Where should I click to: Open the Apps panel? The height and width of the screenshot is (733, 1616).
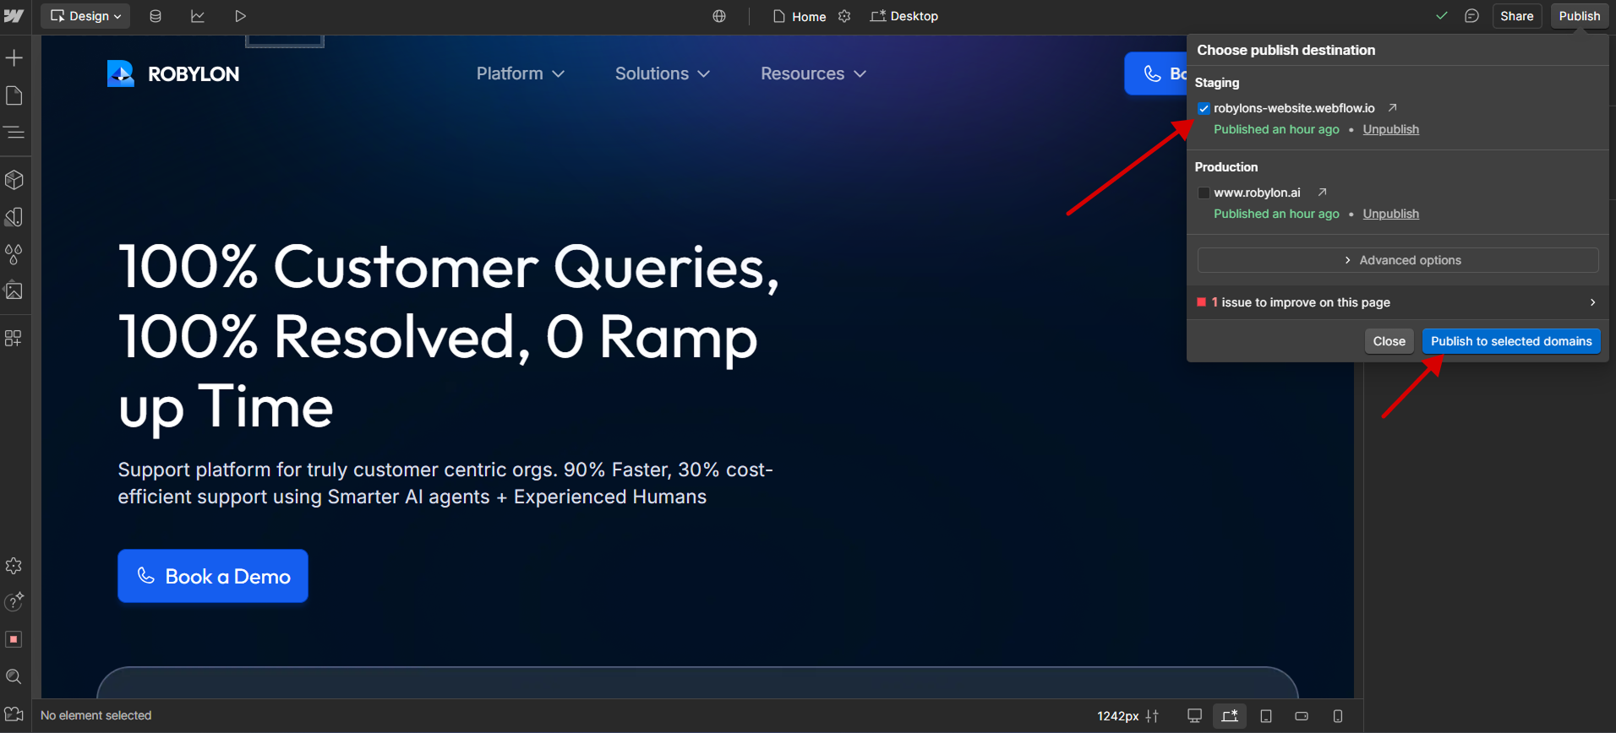point(14,338)
